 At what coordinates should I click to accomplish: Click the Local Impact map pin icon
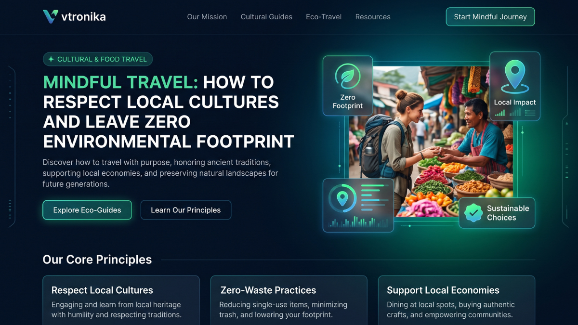514,77
